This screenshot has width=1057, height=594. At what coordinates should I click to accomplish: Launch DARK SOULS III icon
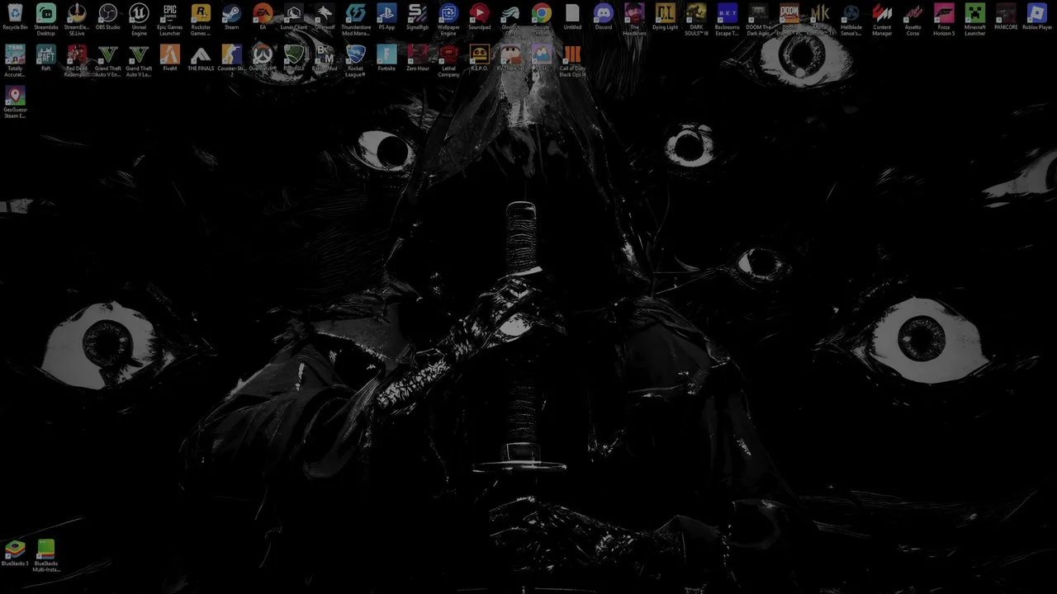coord(696,20)
